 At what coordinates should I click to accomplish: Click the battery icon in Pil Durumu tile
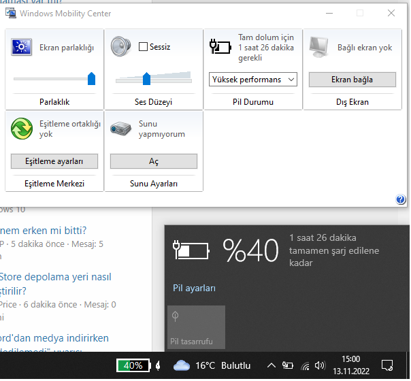click(x=220, y=47)
